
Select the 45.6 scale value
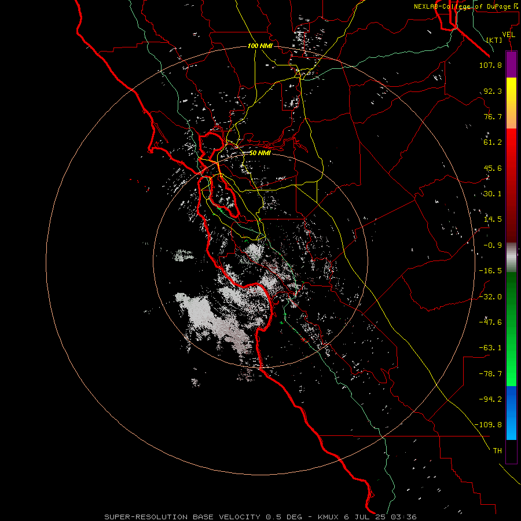click(493, 168)
